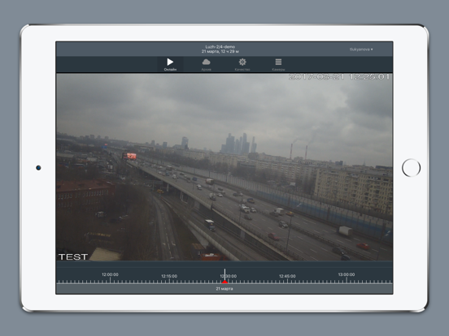Jump to 13:00:00 on timeline

point(347,274)
